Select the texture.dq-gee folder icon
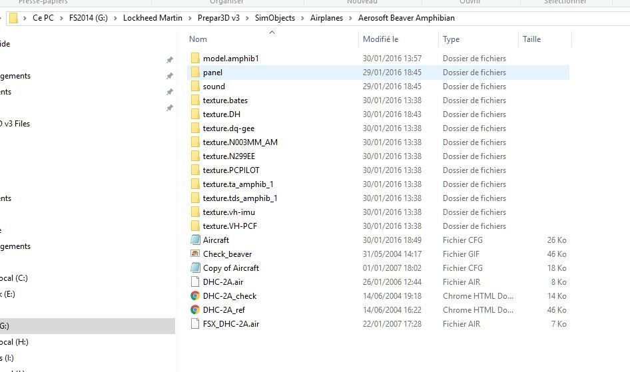 195,128
